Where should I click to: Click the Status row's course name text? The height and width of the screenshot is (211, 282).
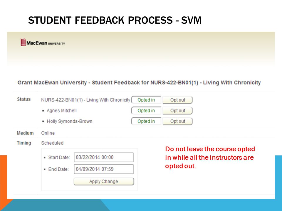point(85,100)
